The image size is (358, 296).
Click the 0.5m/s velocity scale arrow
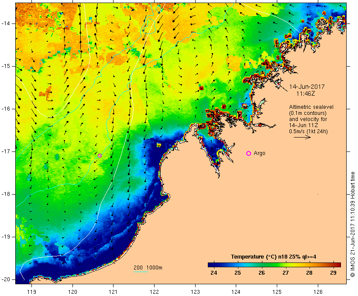coord(302,137)
